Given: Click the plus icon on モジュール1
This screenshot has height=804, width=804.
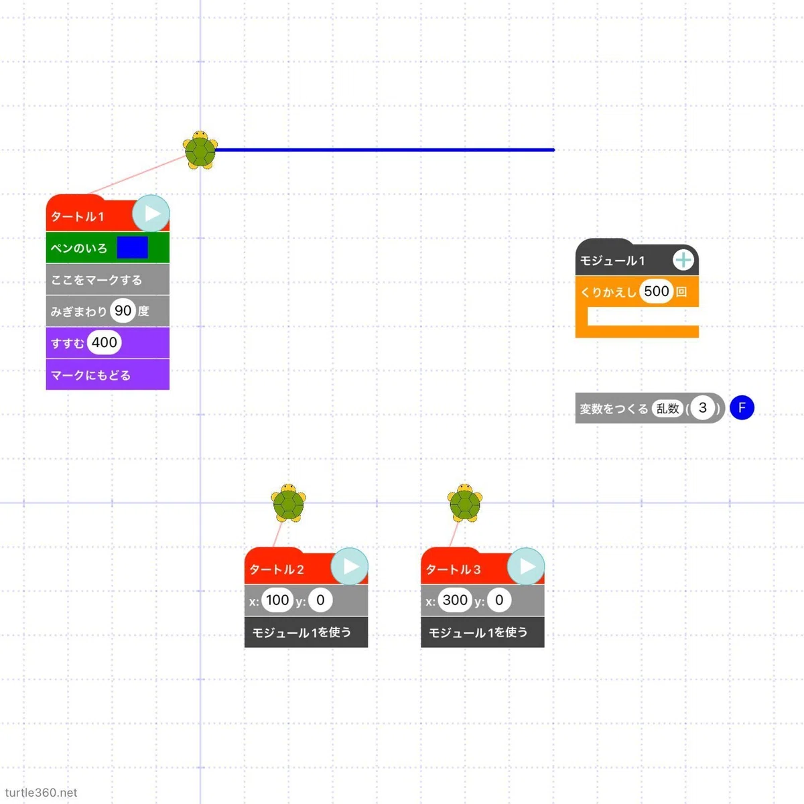Looking at the screenshot, I should 683,260.
